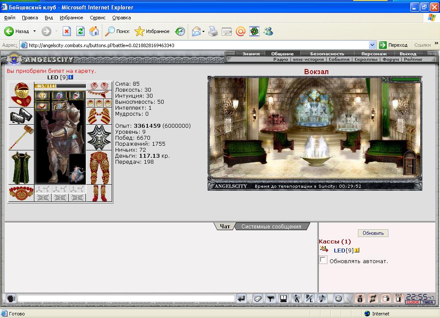Open private message arrow for LED
This screenshot has height=318, width=440.
pos(324,249)
